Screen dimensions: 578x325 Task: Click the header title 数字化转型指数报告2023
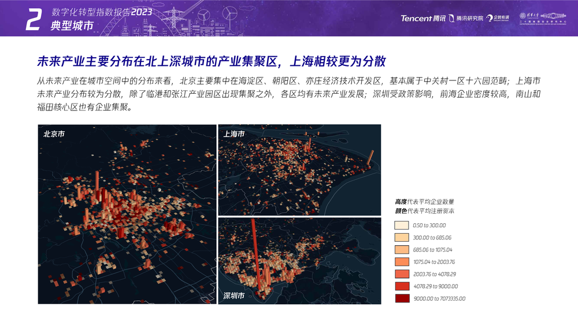coord(102,12)
